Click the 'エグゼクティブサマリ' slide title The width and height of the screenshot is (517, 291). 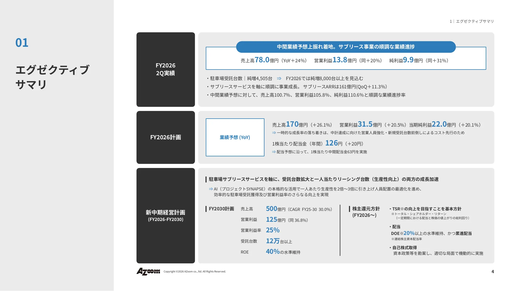(52, 77)
